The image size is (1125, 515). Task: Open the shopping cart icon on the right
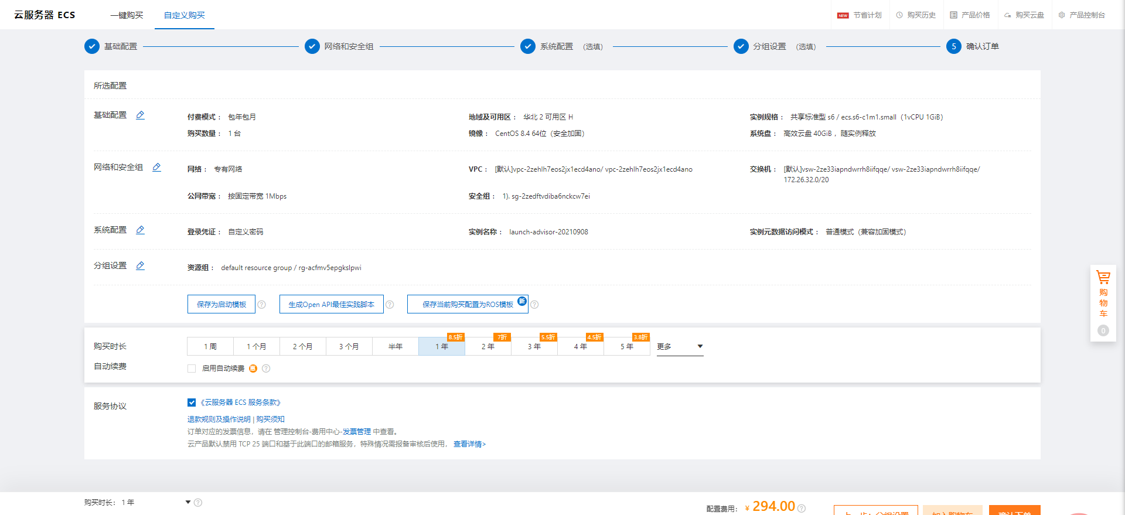click(x=1103, y=278)
